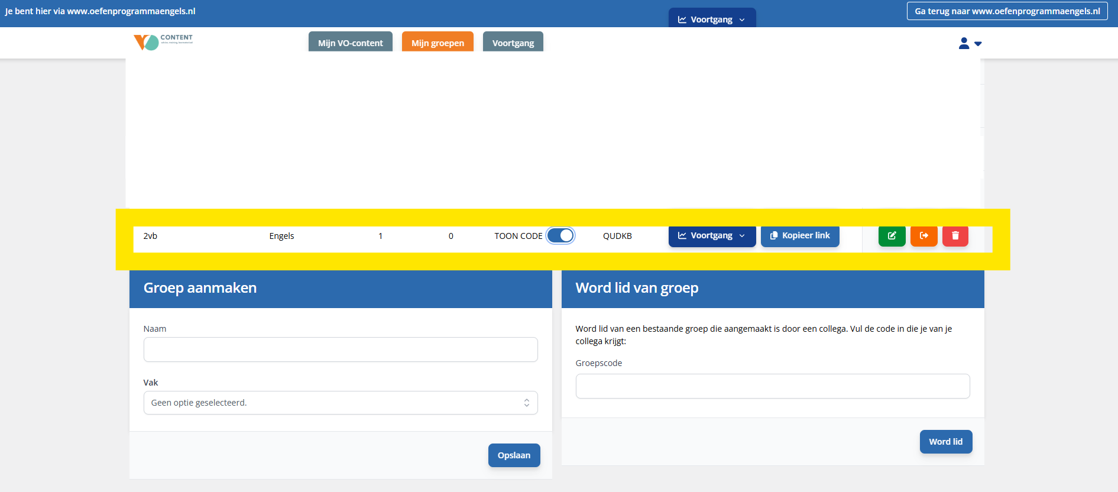Select the 2vb group name cell

tap(150, 236)
